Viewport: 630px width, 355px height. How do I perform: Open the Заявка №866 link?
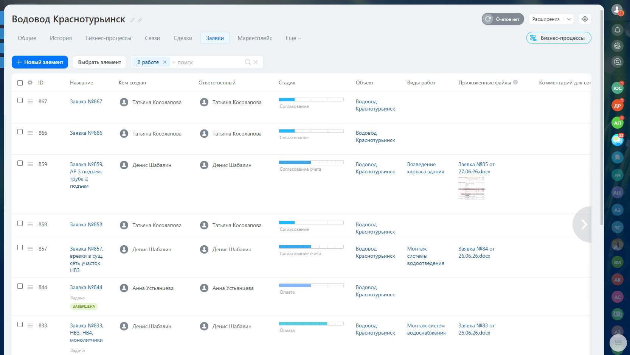coord(86,133)
